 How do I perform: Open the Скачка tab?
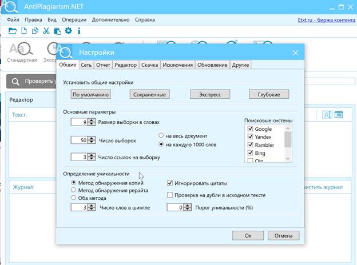[149, 65]
